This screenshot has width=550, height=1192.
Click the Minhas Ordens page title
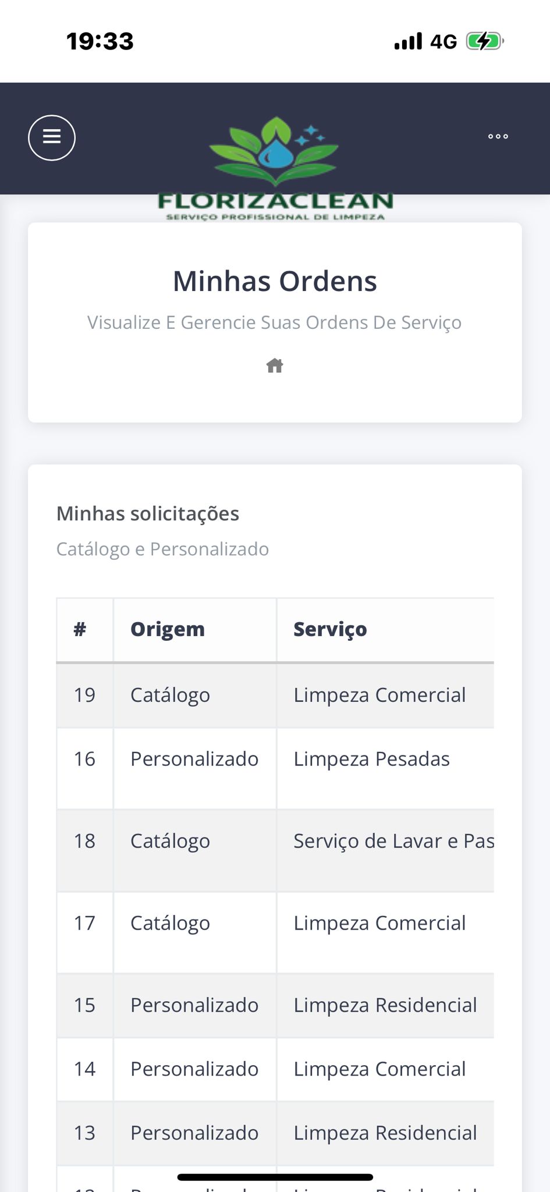click(275, 281)
